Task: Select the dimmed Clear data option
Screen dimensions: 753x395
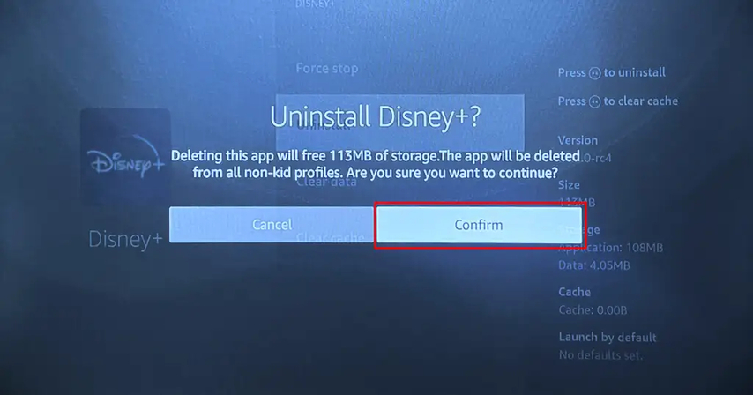Action: click(x=326, y=183)
